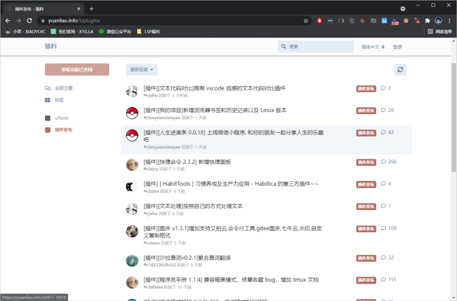Click username Fairy under 快捷命令 post

pyautogui.click(x=153, y=169)
